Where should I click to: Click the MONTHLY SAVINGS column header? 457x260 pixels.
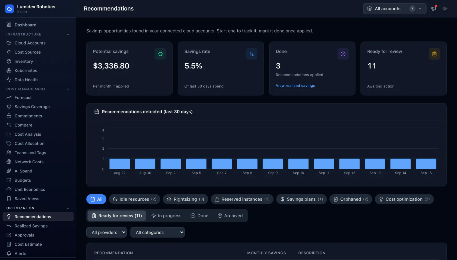coord(266,253)
